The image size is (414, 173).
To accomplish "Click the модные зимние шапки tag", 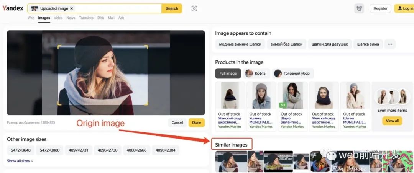I will pyautogui.click(x=240, y=44).
